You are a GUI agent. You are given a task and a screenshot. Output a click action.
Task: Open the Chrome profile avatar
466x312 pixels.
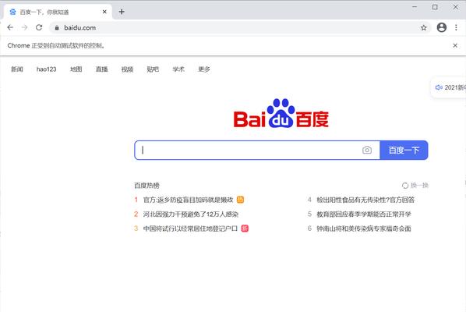(442, 27)
